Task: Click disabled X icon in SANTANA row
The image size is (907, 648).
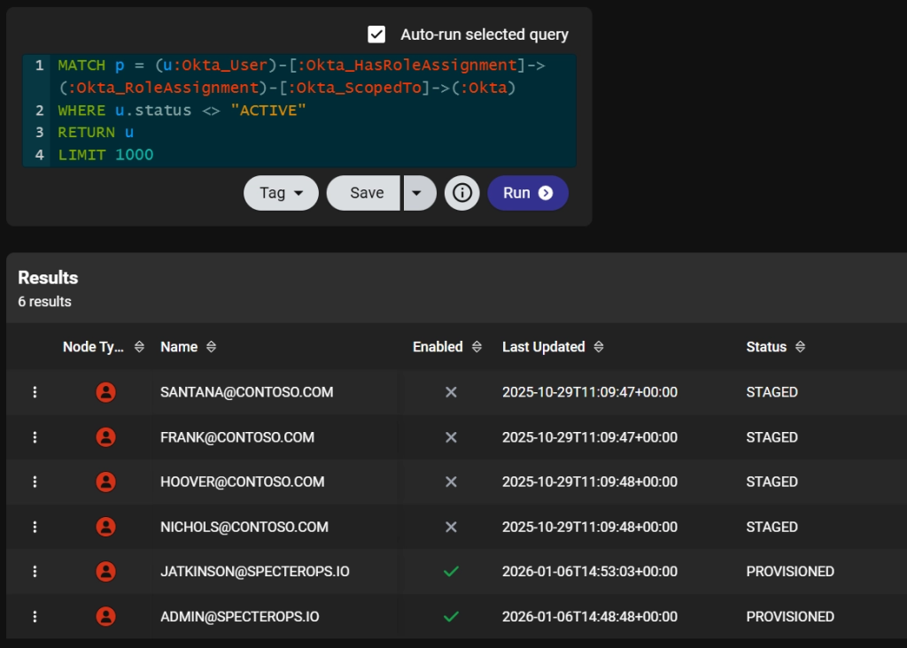Action: pyautogui.click(x=451, y=392)
